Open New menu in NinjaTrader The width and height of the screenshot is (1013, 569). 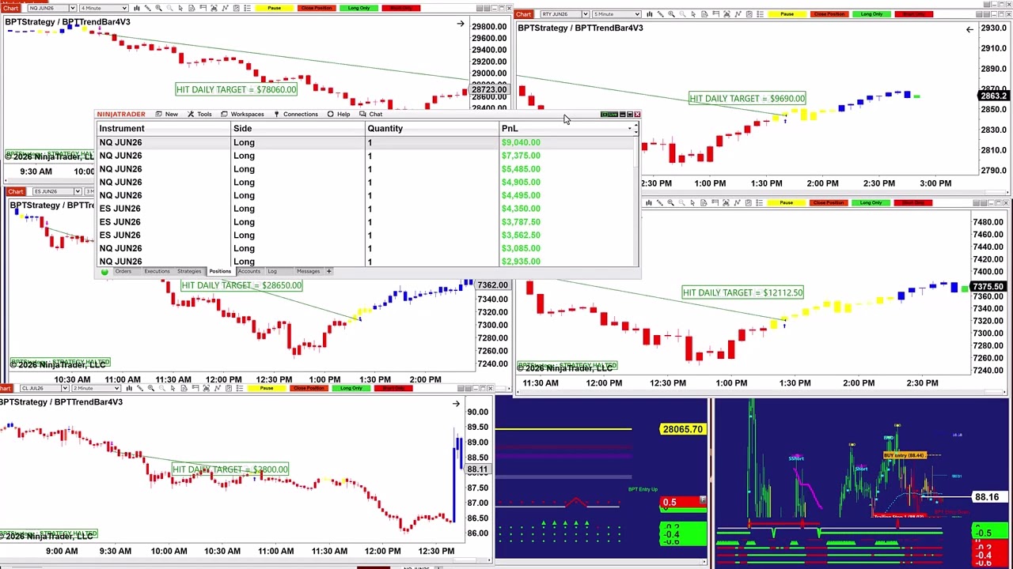[167, 115]
